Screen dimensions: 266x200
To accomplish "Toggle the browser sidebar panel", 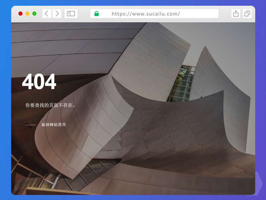I will click(71, 13).
